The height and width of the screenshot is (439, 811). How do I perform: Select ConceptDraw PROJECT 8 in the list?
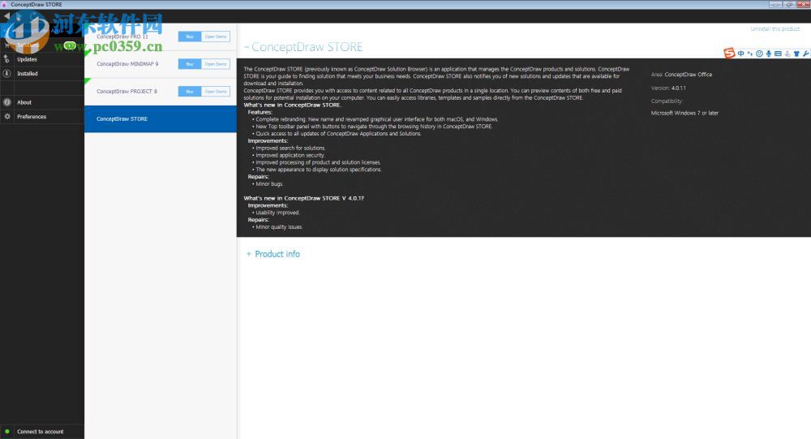[x=127, y=92]
